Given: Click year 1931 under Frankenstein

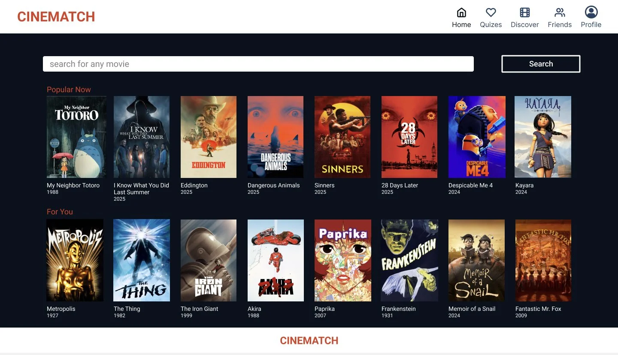Looking at the screenshot, I should point(387,316).
